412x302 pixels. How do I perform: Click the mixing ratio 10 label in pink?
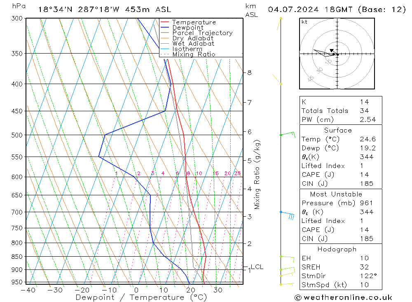click(x=199, y=173)
